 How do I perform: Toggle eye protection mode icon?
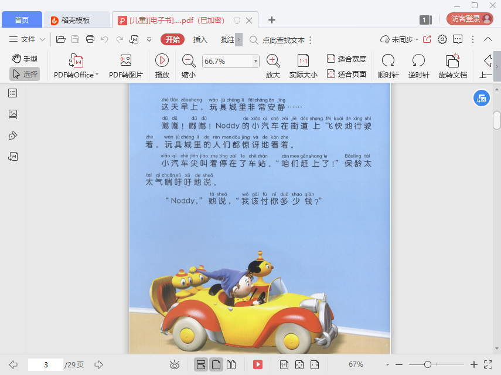(175, 364)
